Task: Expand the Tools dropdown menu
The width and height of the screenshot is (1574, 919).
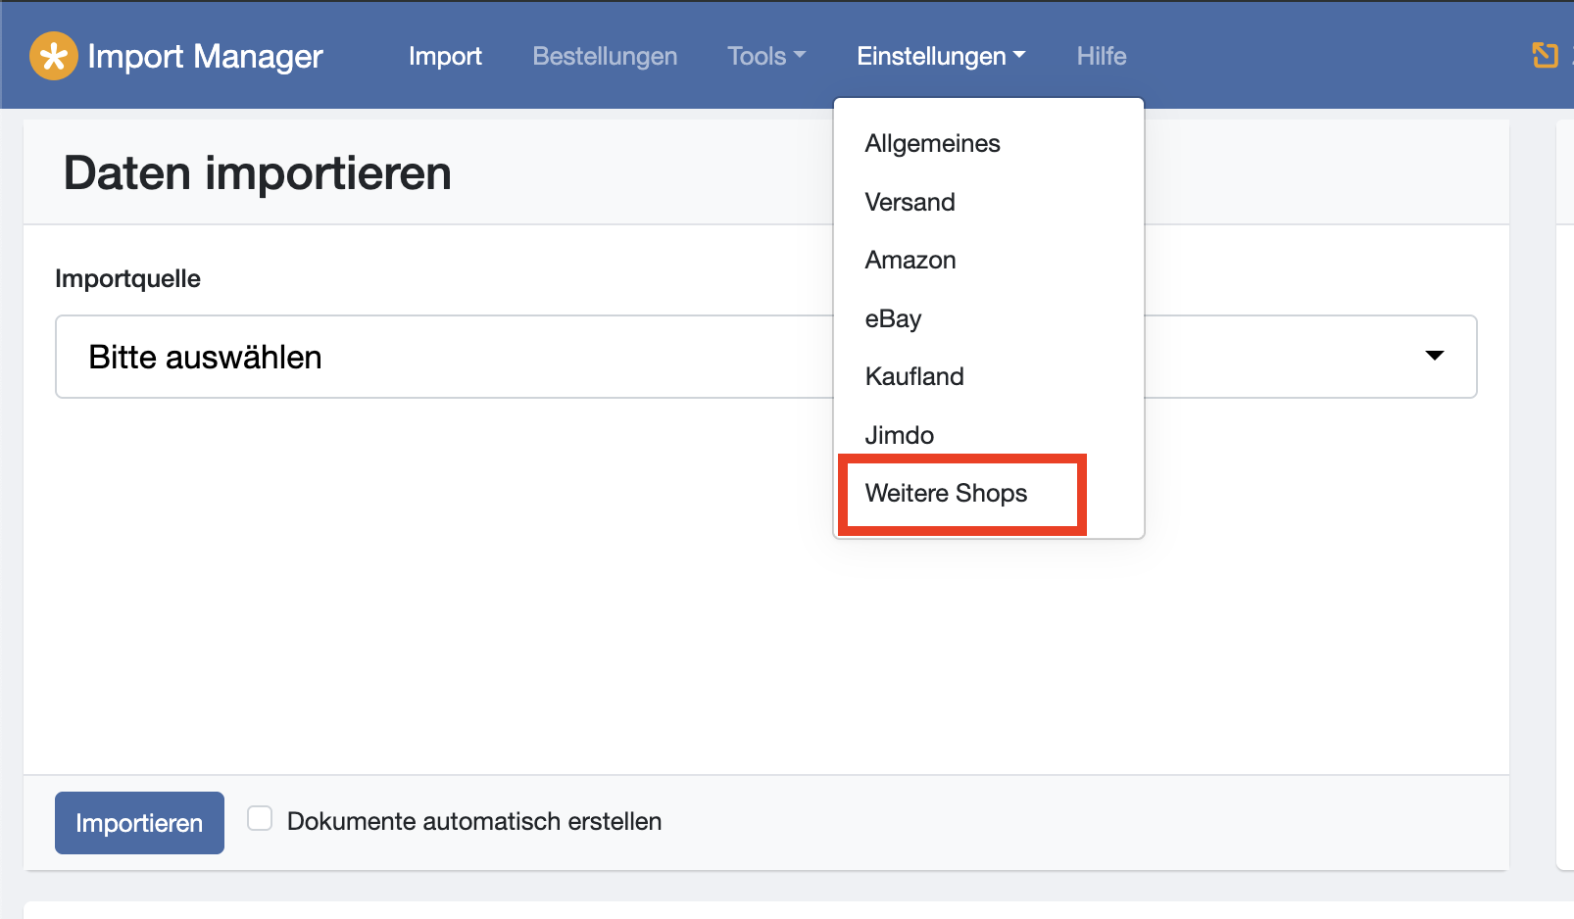Action: click(765, 57)
